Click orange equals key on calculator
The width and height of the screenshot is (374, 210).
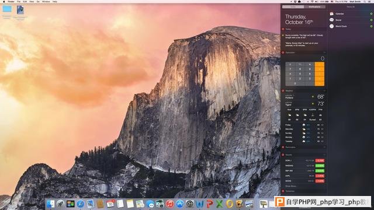pyautogui.click(x=320, y=83)
